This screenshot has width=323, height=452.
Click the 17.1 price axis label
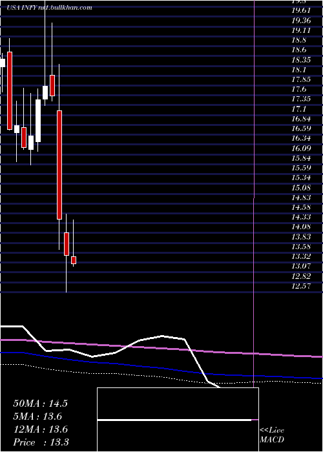pyautogui.click(x=298, y=109)
